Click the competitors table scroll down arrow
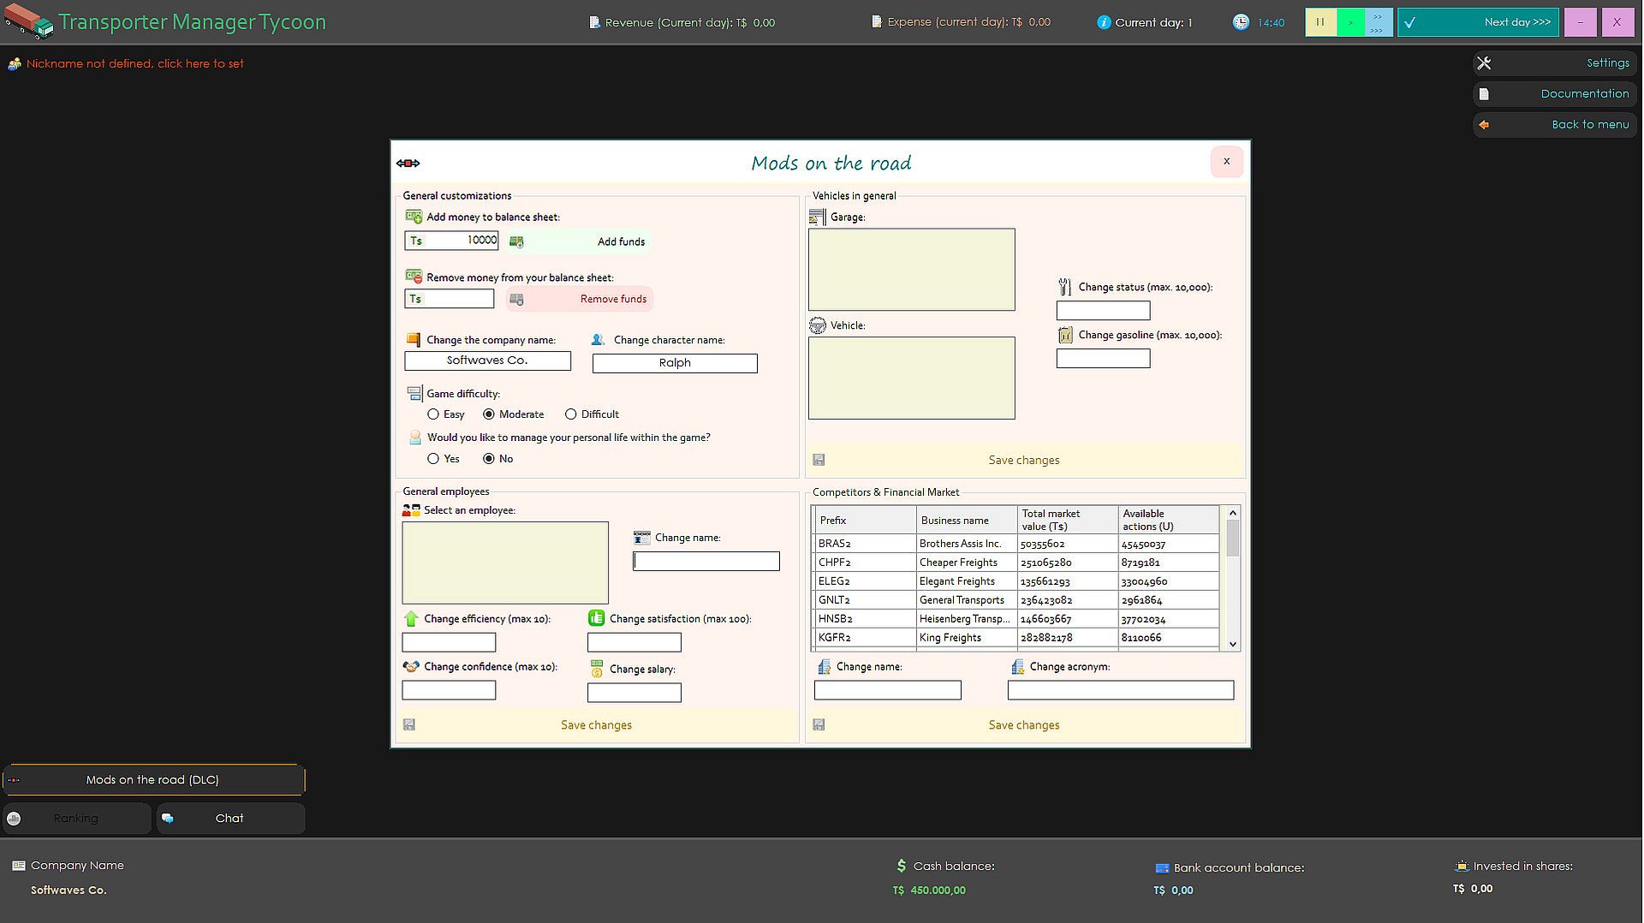This screenshot has width=1644, height=923. (1233, 644)
